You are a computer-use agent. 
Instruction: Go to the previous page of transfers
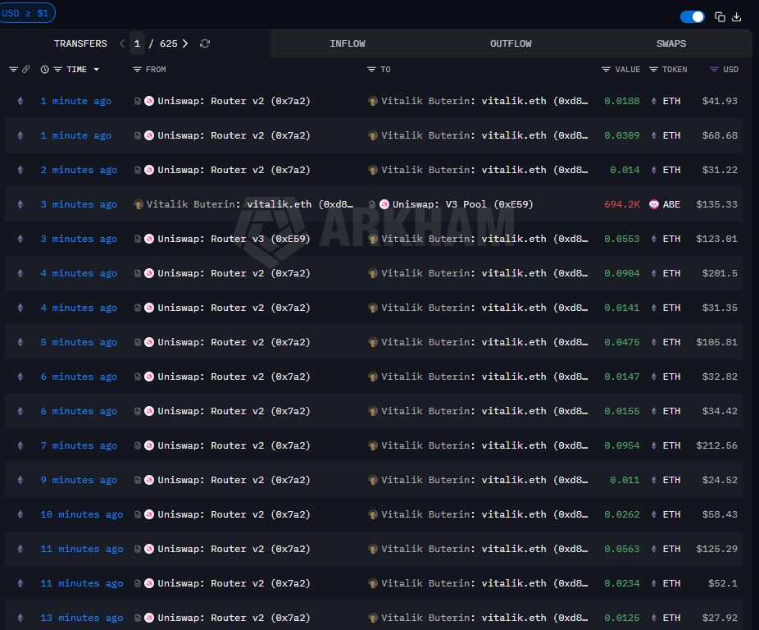[122, 43]
